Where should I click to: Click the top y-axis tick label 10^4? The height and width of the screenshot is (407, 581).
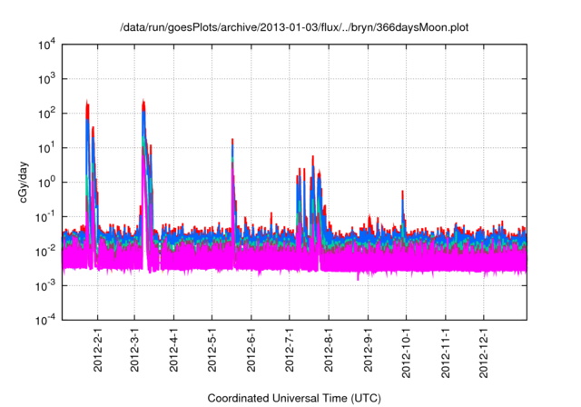[44, 45]
